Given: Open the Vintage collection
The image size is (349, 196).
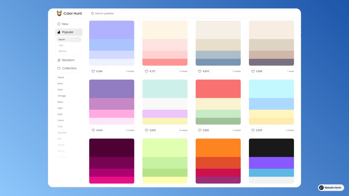Looking at the screenshot, I should tap(62, 96).
